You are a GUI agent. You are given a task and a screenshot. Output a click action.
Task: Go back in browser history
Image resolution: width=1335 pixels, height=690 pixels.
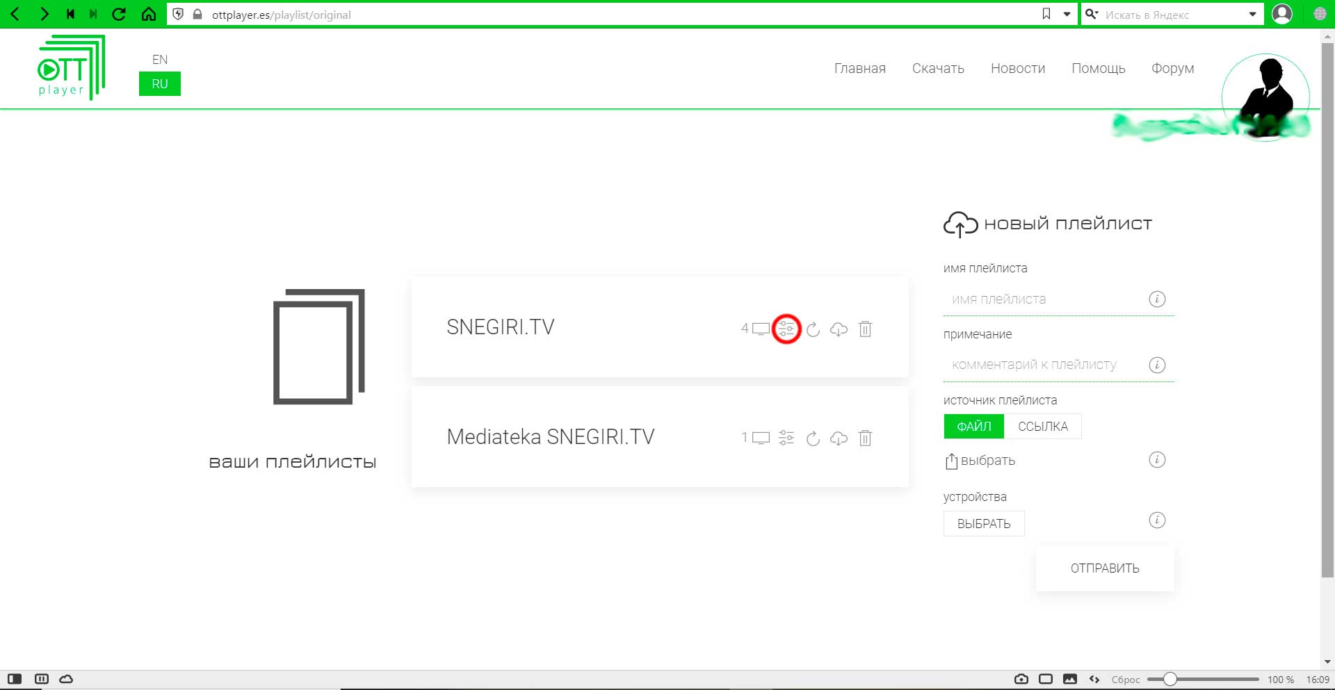15,14
